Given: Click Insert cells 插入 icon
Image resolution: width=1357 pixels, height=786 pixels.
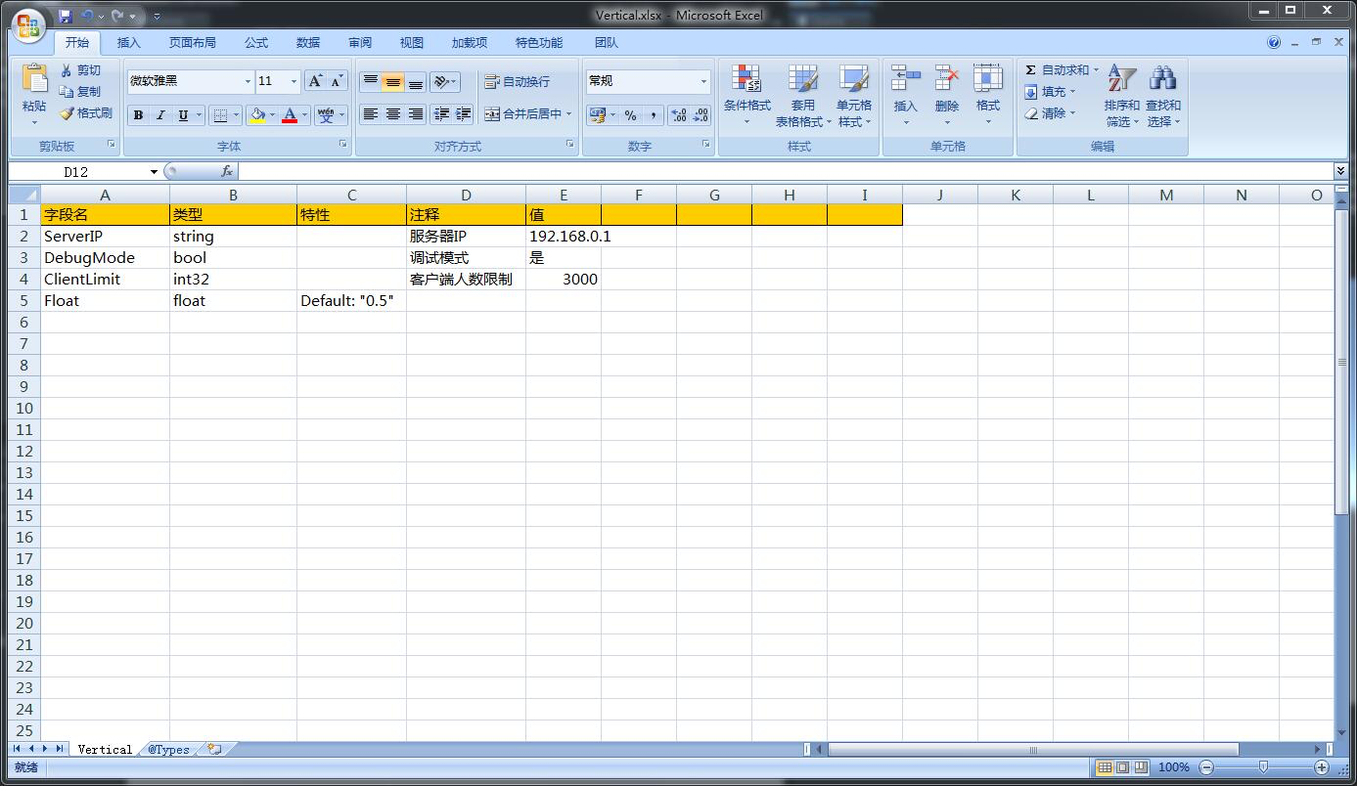Looking at the screenshot, I should click(x=906, y=80).
